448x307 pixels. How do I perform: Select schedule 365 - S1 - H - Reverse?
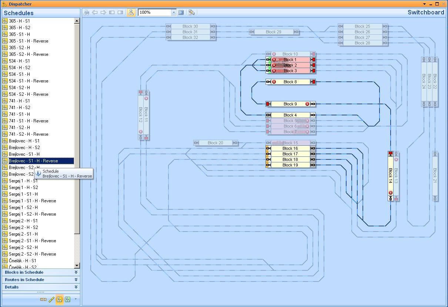[x=29, y=41]
